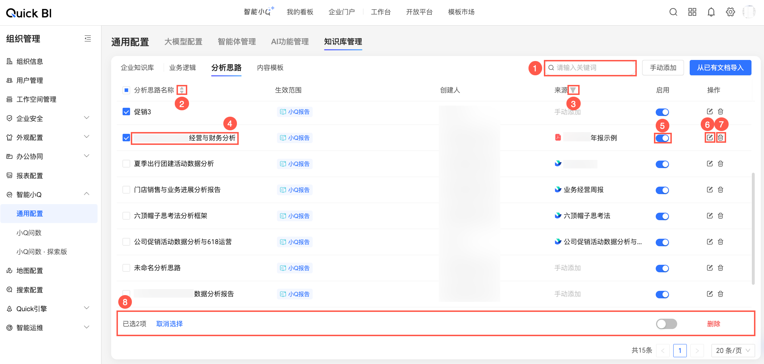This screenshot has width=764, height=364.
Task: Open 智能小Q in top navigation
Action: [x=259, y=12]
